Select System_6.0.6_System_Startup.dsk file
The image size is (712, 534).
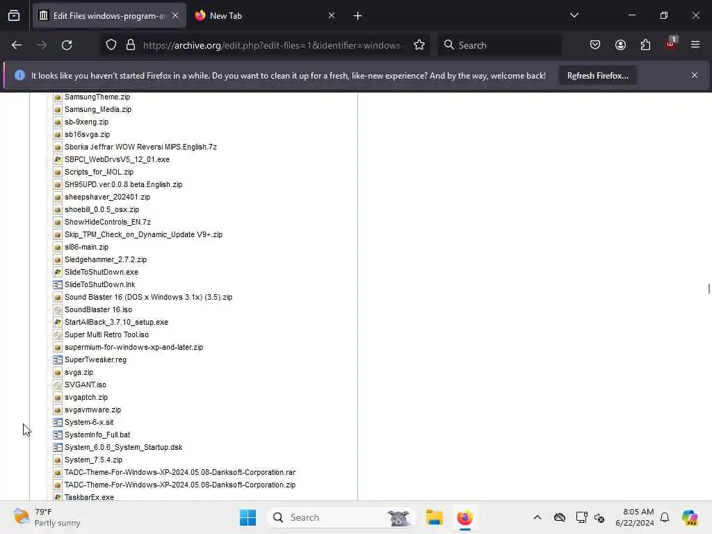(123, 447)
